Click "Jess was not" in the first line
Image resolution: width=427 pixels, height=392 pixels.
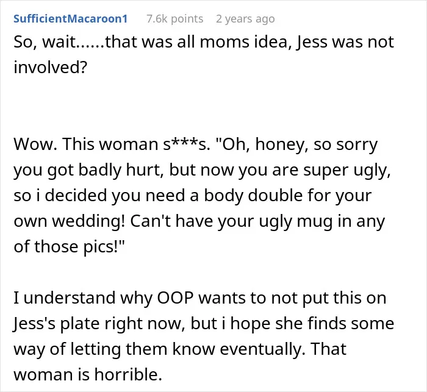pos(345,42)
